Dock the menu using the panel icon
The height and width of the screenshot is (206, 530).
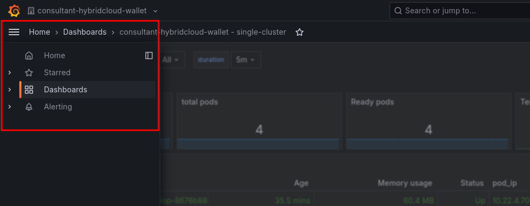point(149,56)
